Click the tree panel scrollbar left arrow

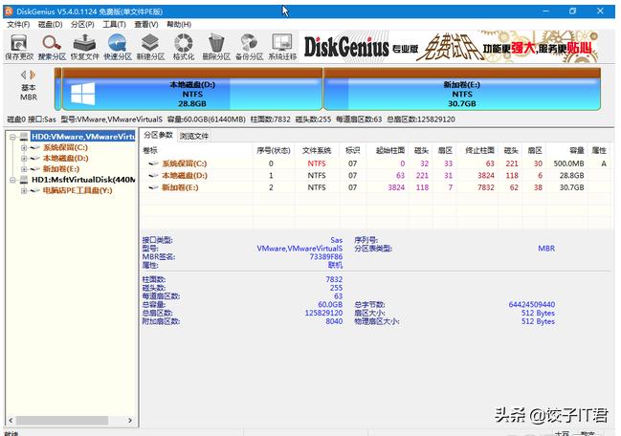(11, 420)
